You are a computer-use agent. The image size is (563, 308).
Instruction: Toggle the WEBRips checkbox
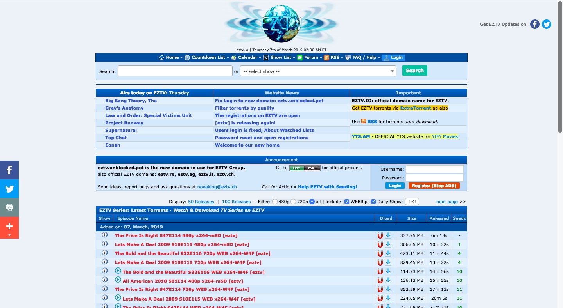tap(347, 202)
